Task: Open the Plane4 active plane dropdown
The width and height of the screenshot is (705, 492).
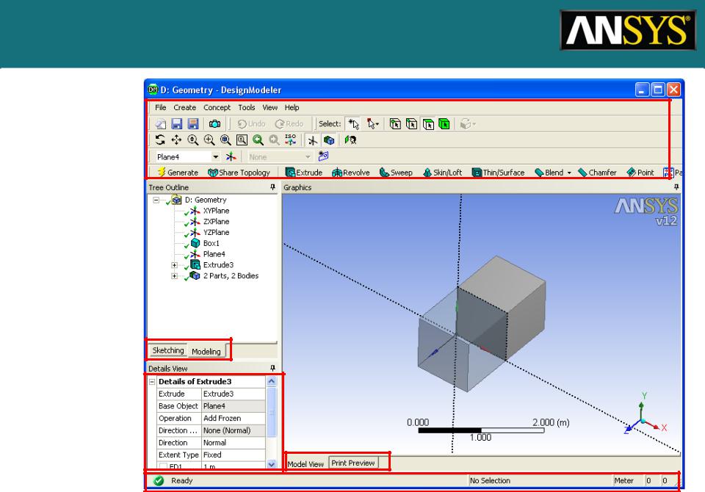Action: (216, 157)
